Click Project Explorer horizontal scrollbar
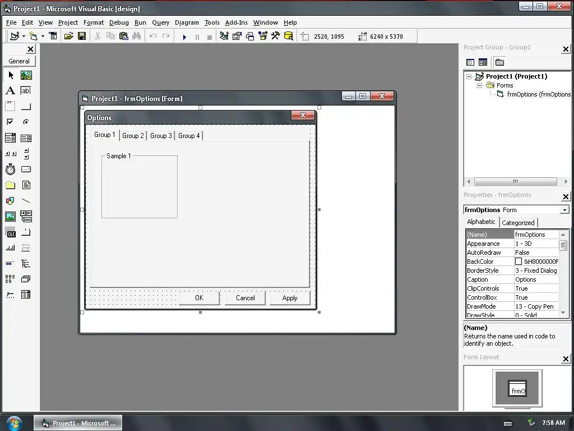Screen dimensions: 574x431 coord(517,181)
